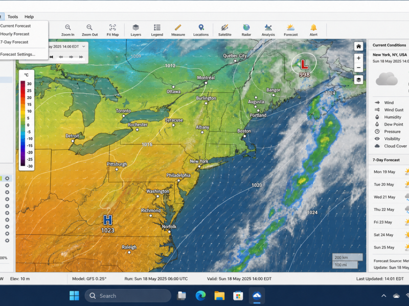Launch Microsoft Edge from the taskbar
Image resolution: width=409 pixels, height=306 pixels.
[200, 296]
